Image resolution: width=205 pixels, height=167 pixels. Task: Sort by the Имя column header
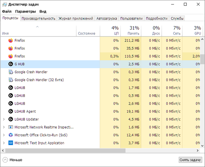38,31
